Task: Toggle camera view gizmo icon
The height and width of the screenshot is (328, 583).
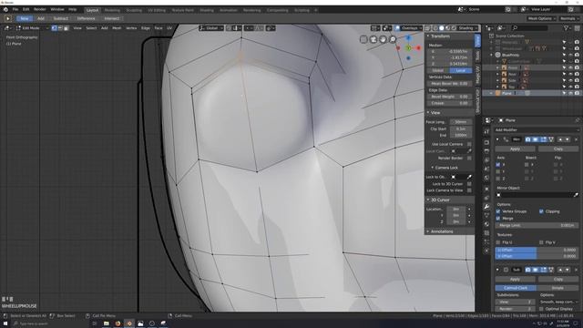Action: 373,39
